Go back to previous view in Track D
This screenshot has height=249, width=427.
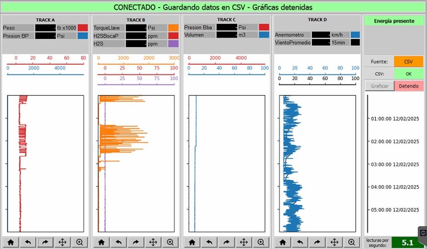tap(300, 242)
